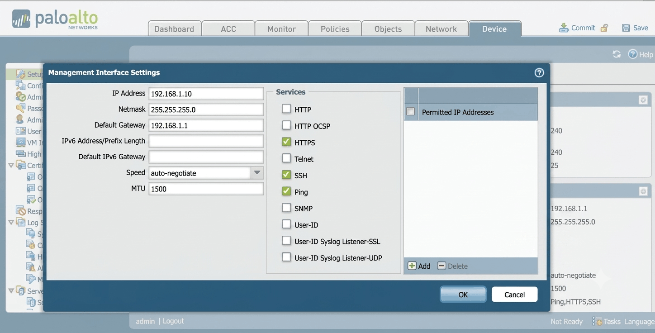Click the Tasks icon in status bar
This screenshot has height=333, width=655.
click(x=597, y=321)
